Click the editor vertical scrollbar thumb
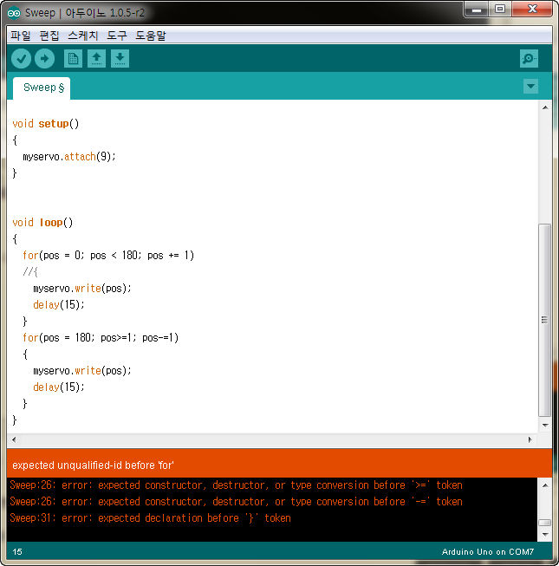Screen dimensions: 559x566 click(x=544, y=320)
